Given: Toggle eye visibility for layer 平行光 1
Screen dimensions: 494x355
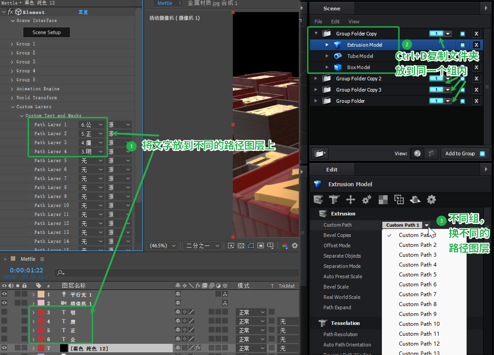Looking at the screenshot, I should pos(4,294).
